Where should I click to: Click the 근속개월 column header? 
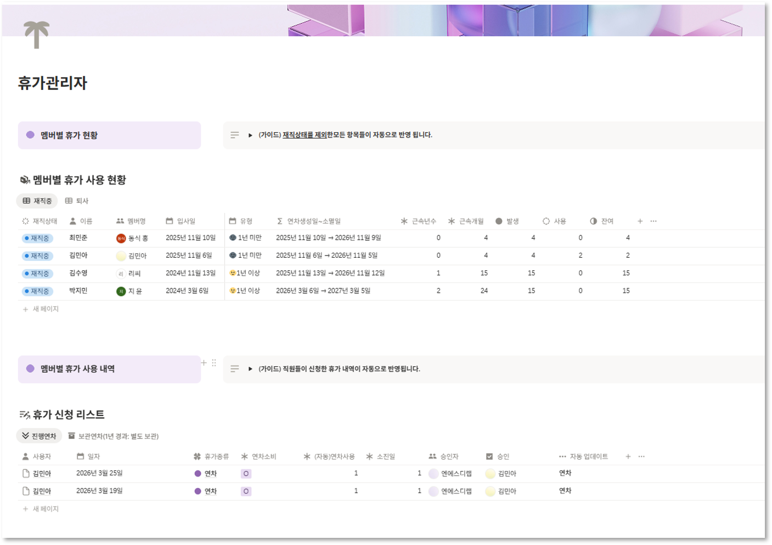(466, 222)
